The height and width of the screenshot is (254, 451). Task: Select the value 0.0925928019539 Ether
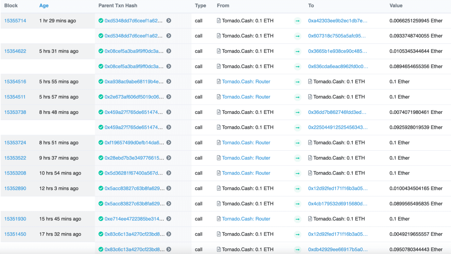click(x=416, y=127)
